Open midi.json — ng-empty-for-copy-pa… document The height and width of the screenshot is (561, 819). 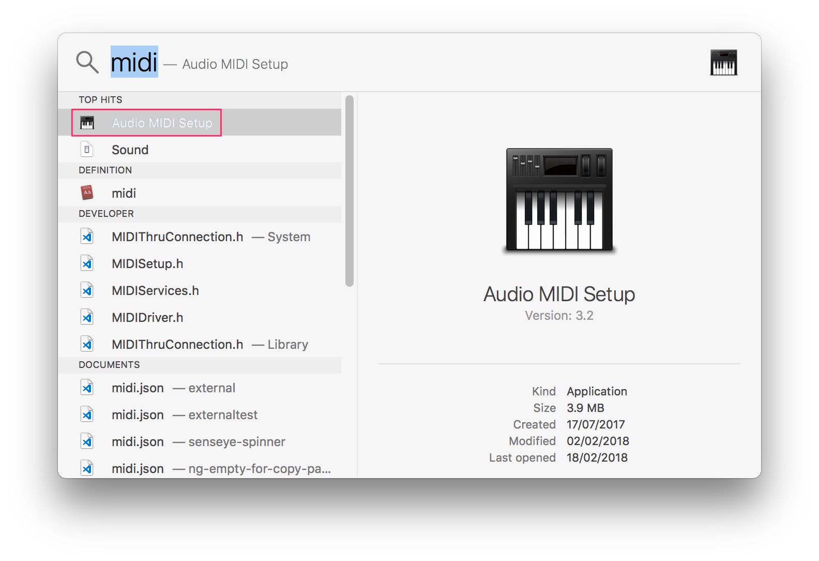pyautogui.click(x=200, y=467)
